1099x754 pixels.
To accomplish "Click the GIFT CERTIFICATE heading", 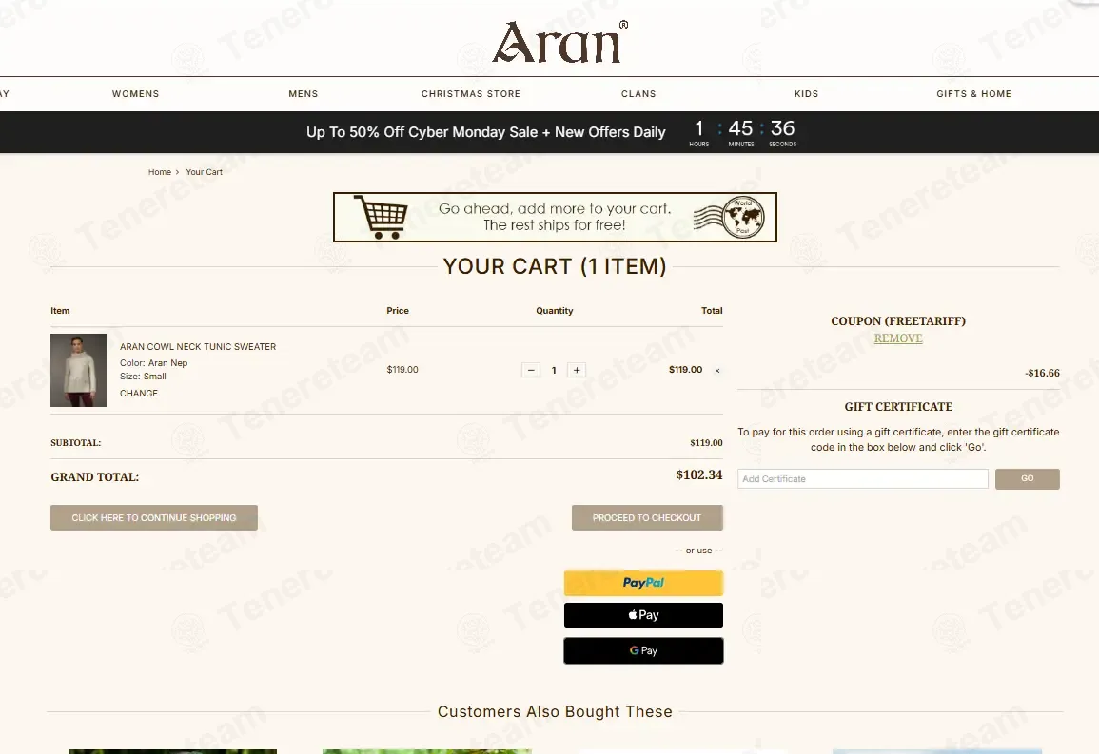I will (898, 407).
